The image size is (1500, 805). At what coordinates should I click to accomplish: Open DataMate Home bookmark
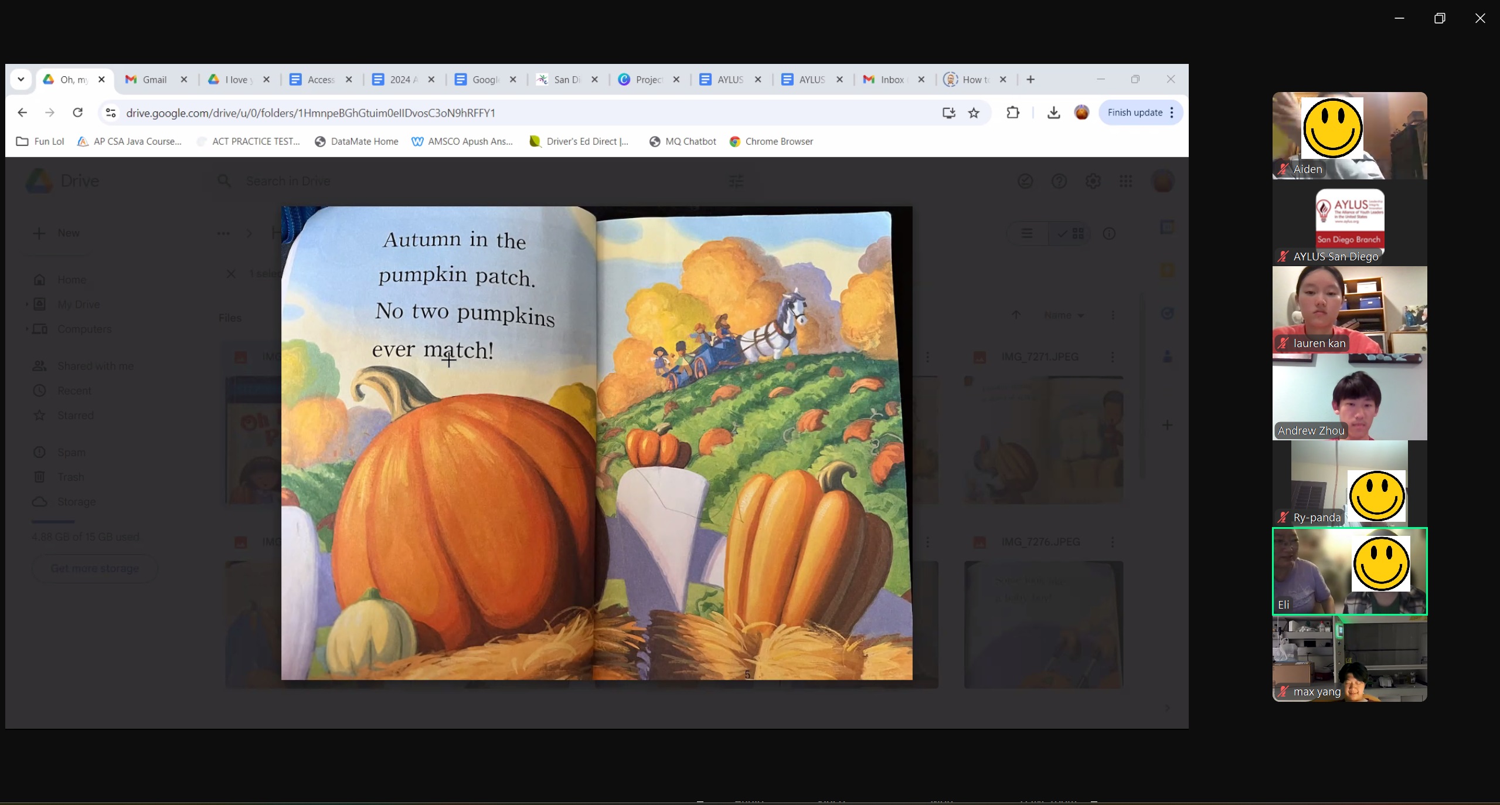(x=356, y=141)
